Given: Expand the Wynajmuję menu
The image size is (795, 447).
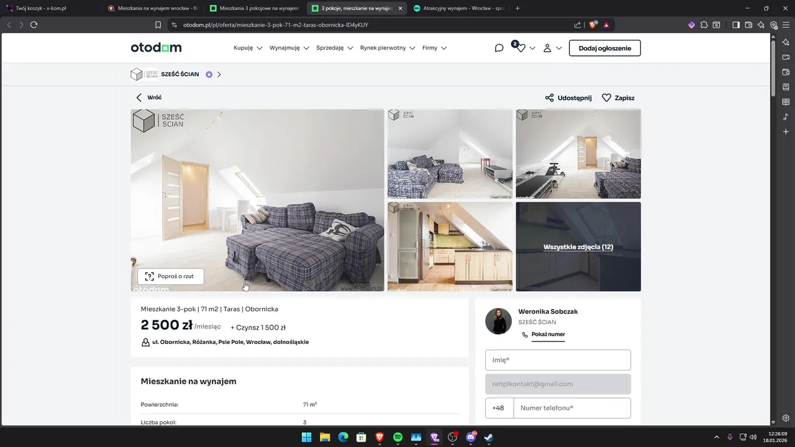Looking at the screenshot, I should pyautogui.click(x=289, y=48).
